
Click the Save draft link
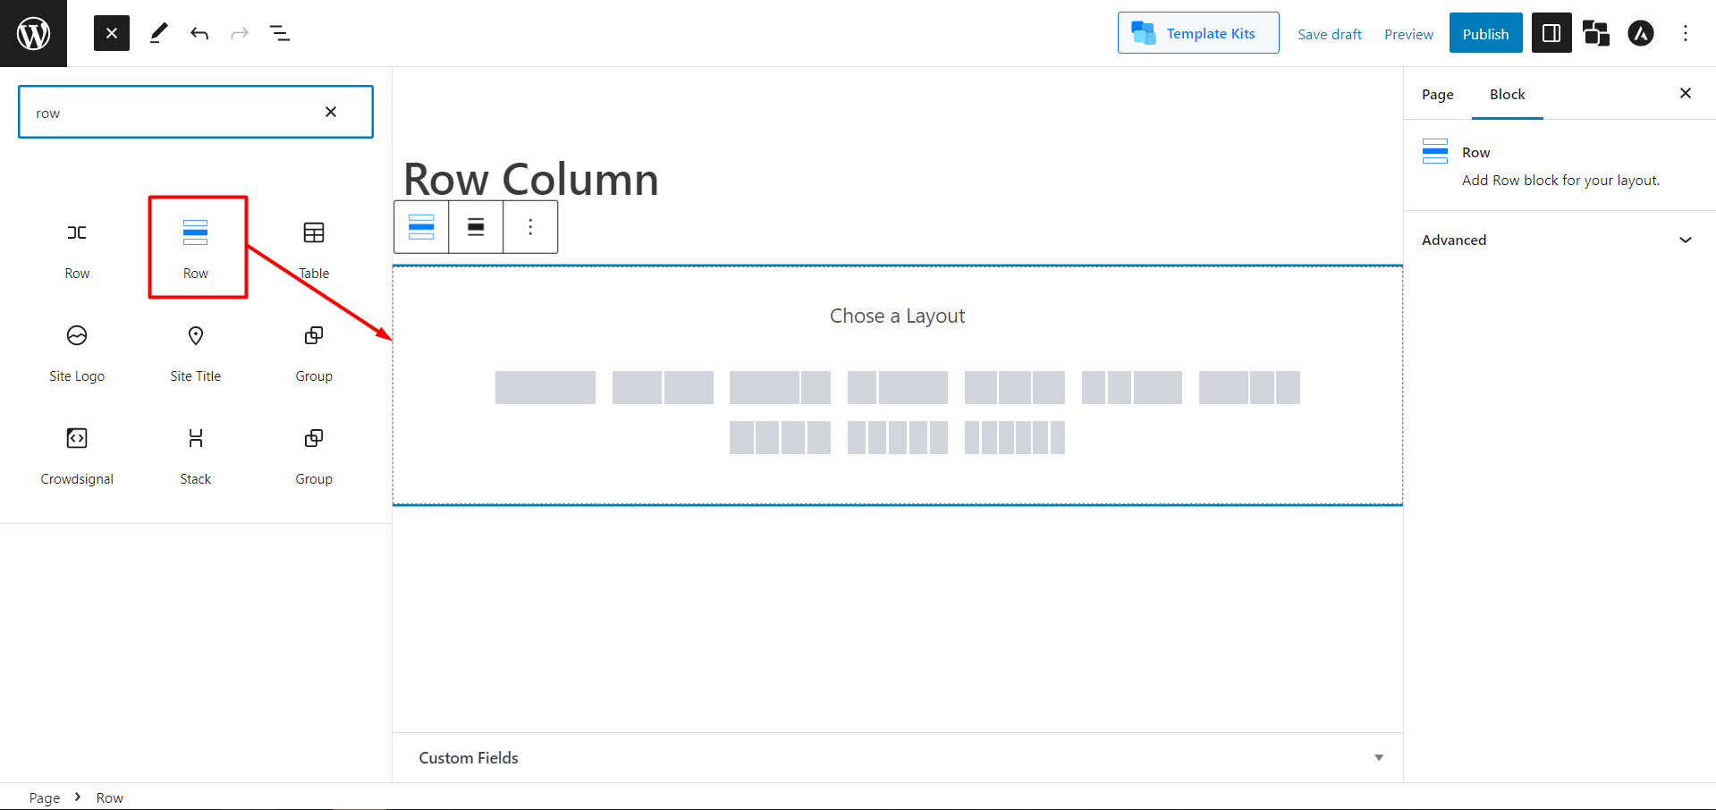click(1329, 34)
